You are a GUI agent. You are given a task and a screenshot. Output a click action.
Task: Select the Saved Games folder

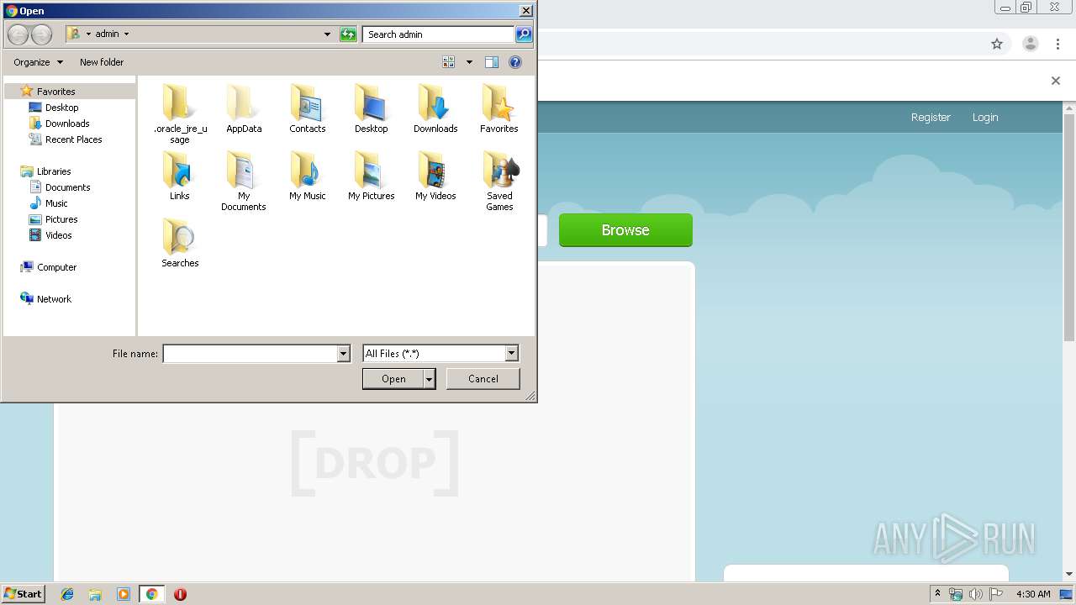tap(499, 181)
